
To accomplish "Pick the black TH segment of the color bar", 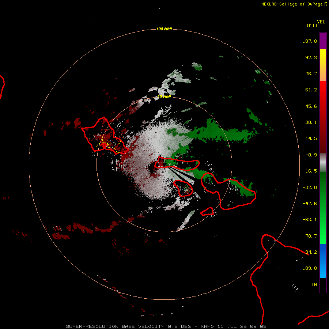I will coord(323,285).
